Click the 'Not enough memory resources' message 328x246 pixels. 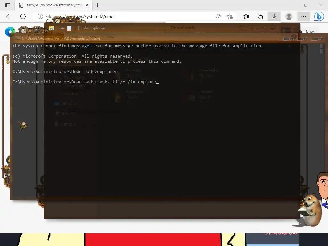(97, 61)
